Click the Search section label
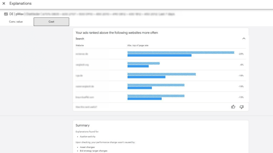The image size is (273, 153). click(80, 39)
